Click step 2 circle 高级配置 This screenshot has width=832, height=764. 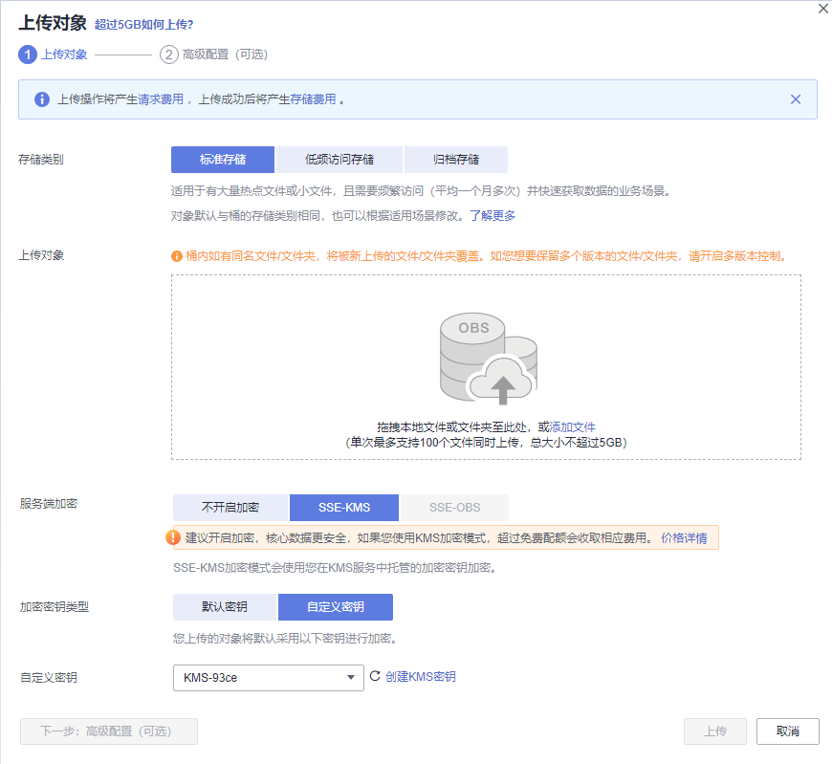168,55
